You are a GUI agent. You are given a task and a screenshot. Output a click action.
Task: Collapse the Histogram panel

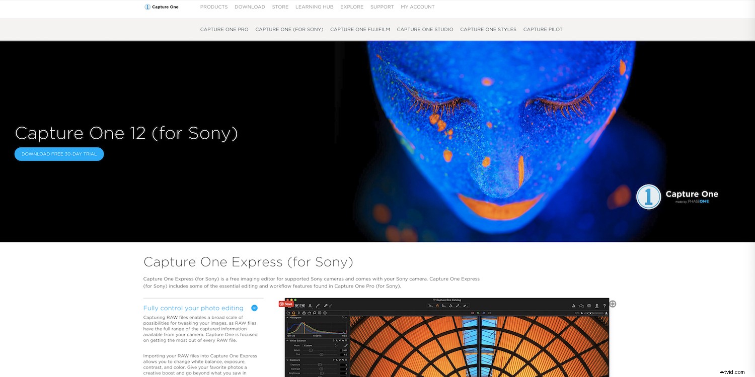pos(287,318)
